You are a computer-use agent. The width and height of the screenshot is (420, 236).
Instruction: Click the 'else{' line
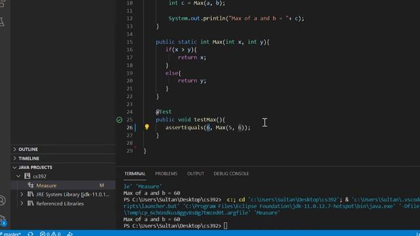pyautogui.click(x=173, y=73)
